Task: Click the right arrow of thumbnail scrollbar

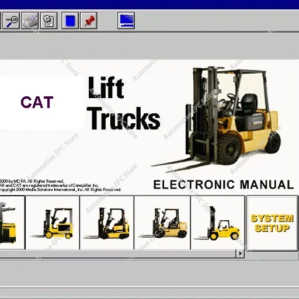Action: [x=240, y=253]
